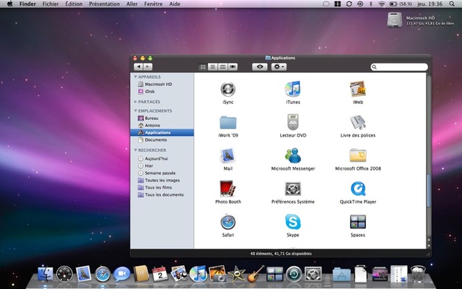Select QuickTime Player icon

point(358,189)
